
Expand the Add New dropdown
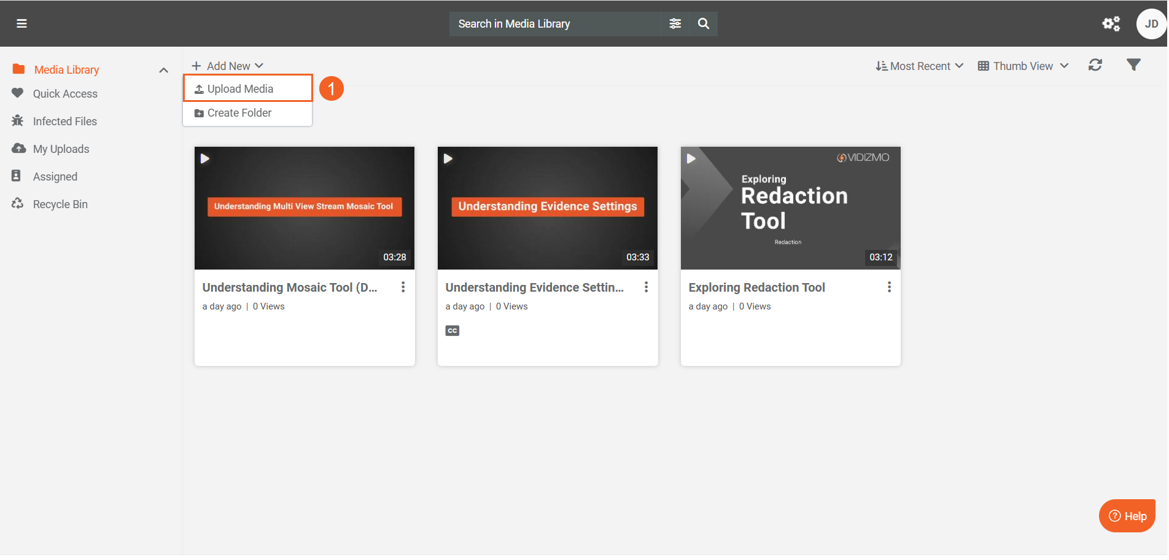pos(227,66)
